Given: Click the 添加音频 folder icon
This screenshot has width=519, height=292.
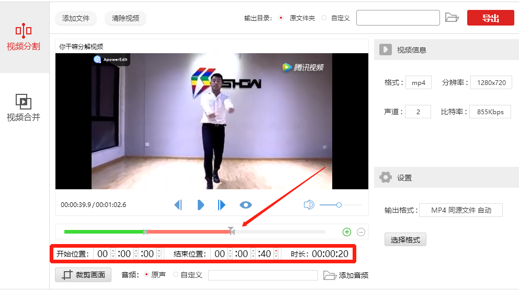Looking at the screenshot, I should (x=330, y=275).
